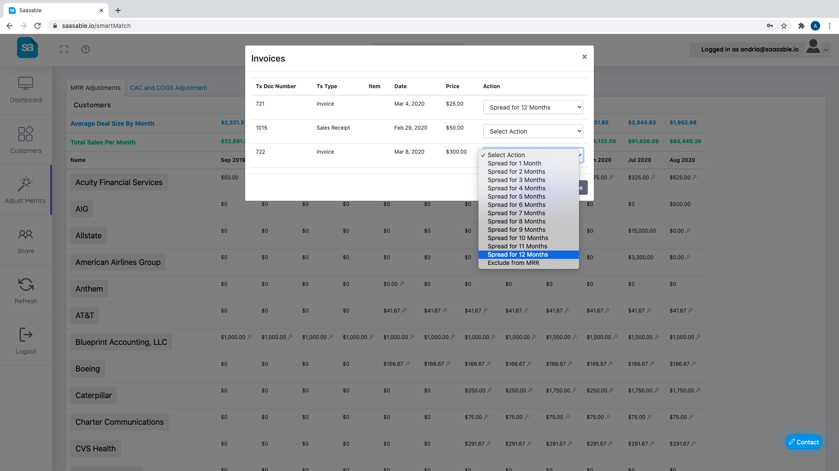Click the user avatar icon
Screen dimensions: 839x471
pos(813,47)
